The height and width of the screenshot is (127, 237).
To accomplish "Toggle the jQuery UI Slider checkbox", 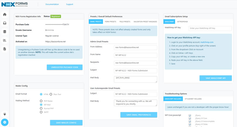I will (x=190, y=124).
